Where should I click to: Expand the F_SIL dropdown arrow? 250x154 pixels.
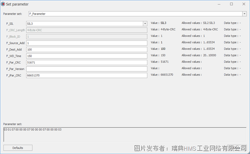tap(145, 24)
